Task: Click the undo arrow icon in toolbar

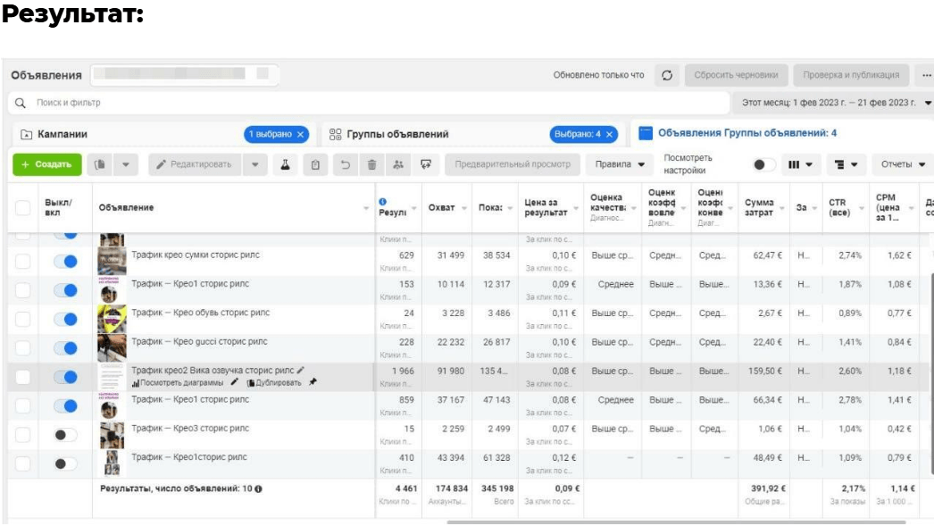Action: click(345, 164)
